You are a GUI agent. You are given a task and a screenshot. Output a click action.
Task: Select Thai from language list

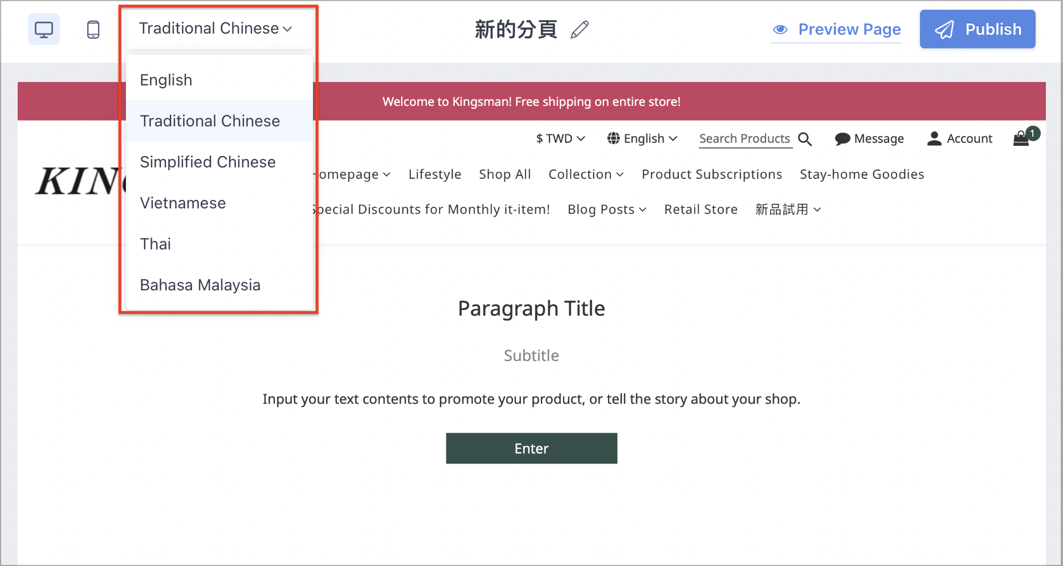coord(219,244)
